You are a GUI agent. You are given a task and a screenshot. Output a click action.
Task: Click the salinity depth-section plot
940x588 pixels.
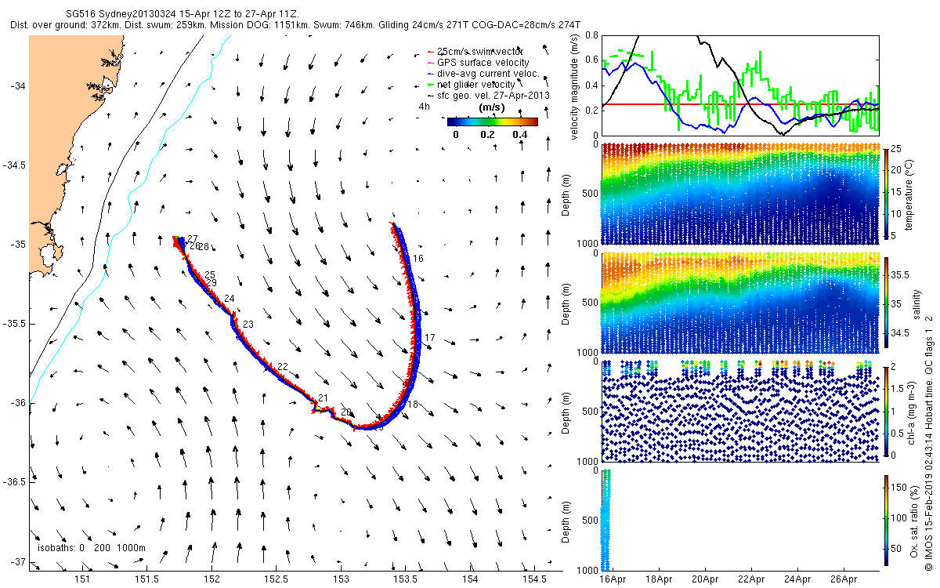pos(739,302)
